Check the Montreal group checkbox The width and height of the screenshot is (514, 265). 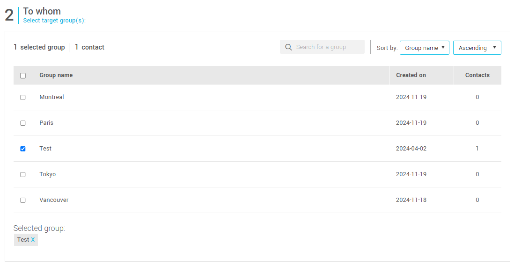pos(23,98)
